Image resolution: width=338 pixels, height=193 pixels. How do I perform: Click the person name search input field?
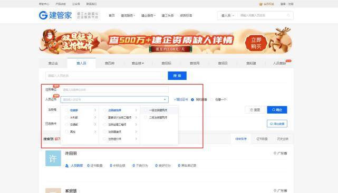(x=107, y=76)
